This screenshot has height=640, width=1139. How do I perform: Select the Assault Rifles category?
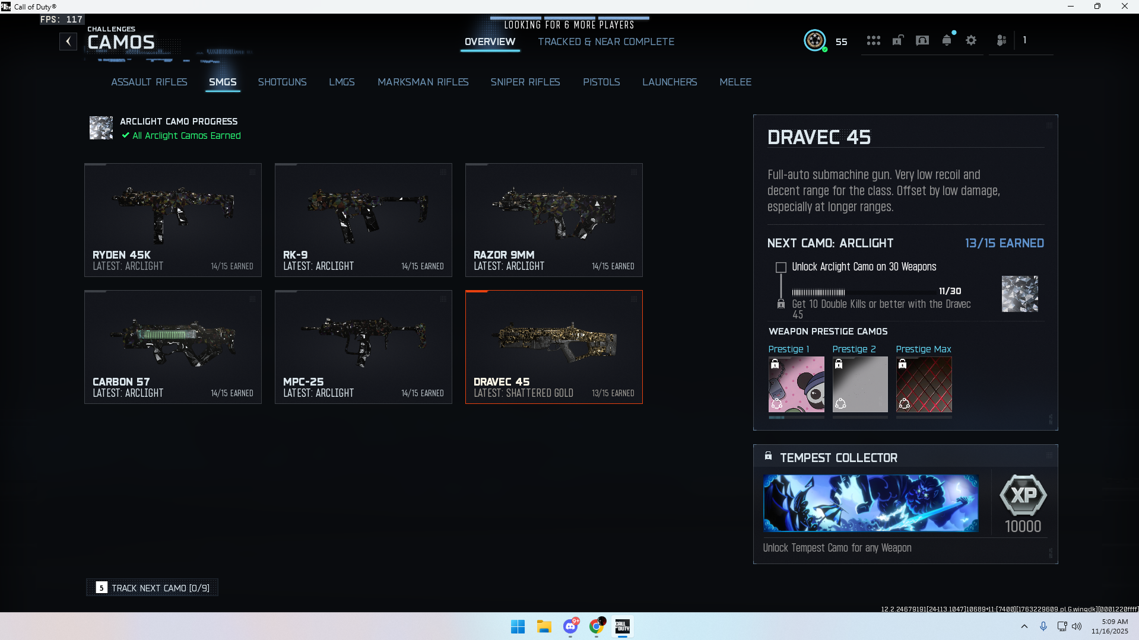[149, 82]
